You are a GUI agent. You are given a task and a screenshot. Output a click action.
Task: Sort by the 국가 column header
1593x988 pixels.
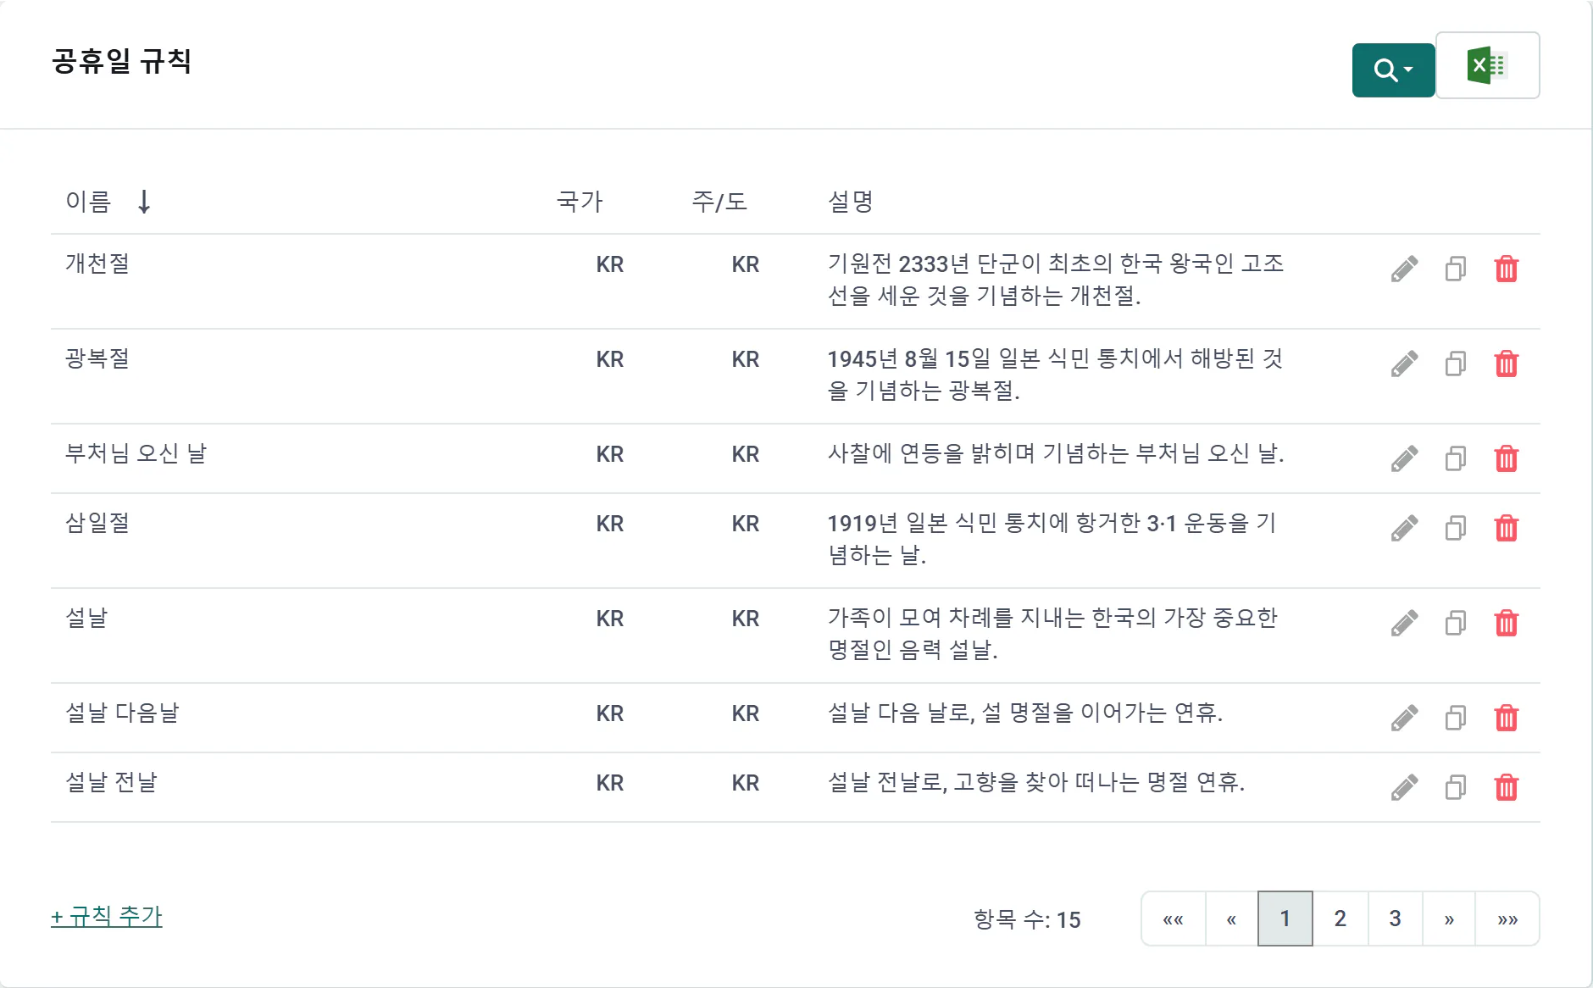coord(580,202)
